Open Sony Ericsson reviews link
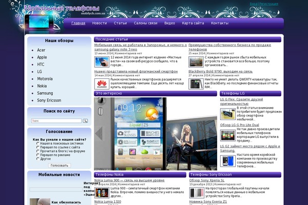The height and width of the screenshot is (205, 308). coord(49,100)
